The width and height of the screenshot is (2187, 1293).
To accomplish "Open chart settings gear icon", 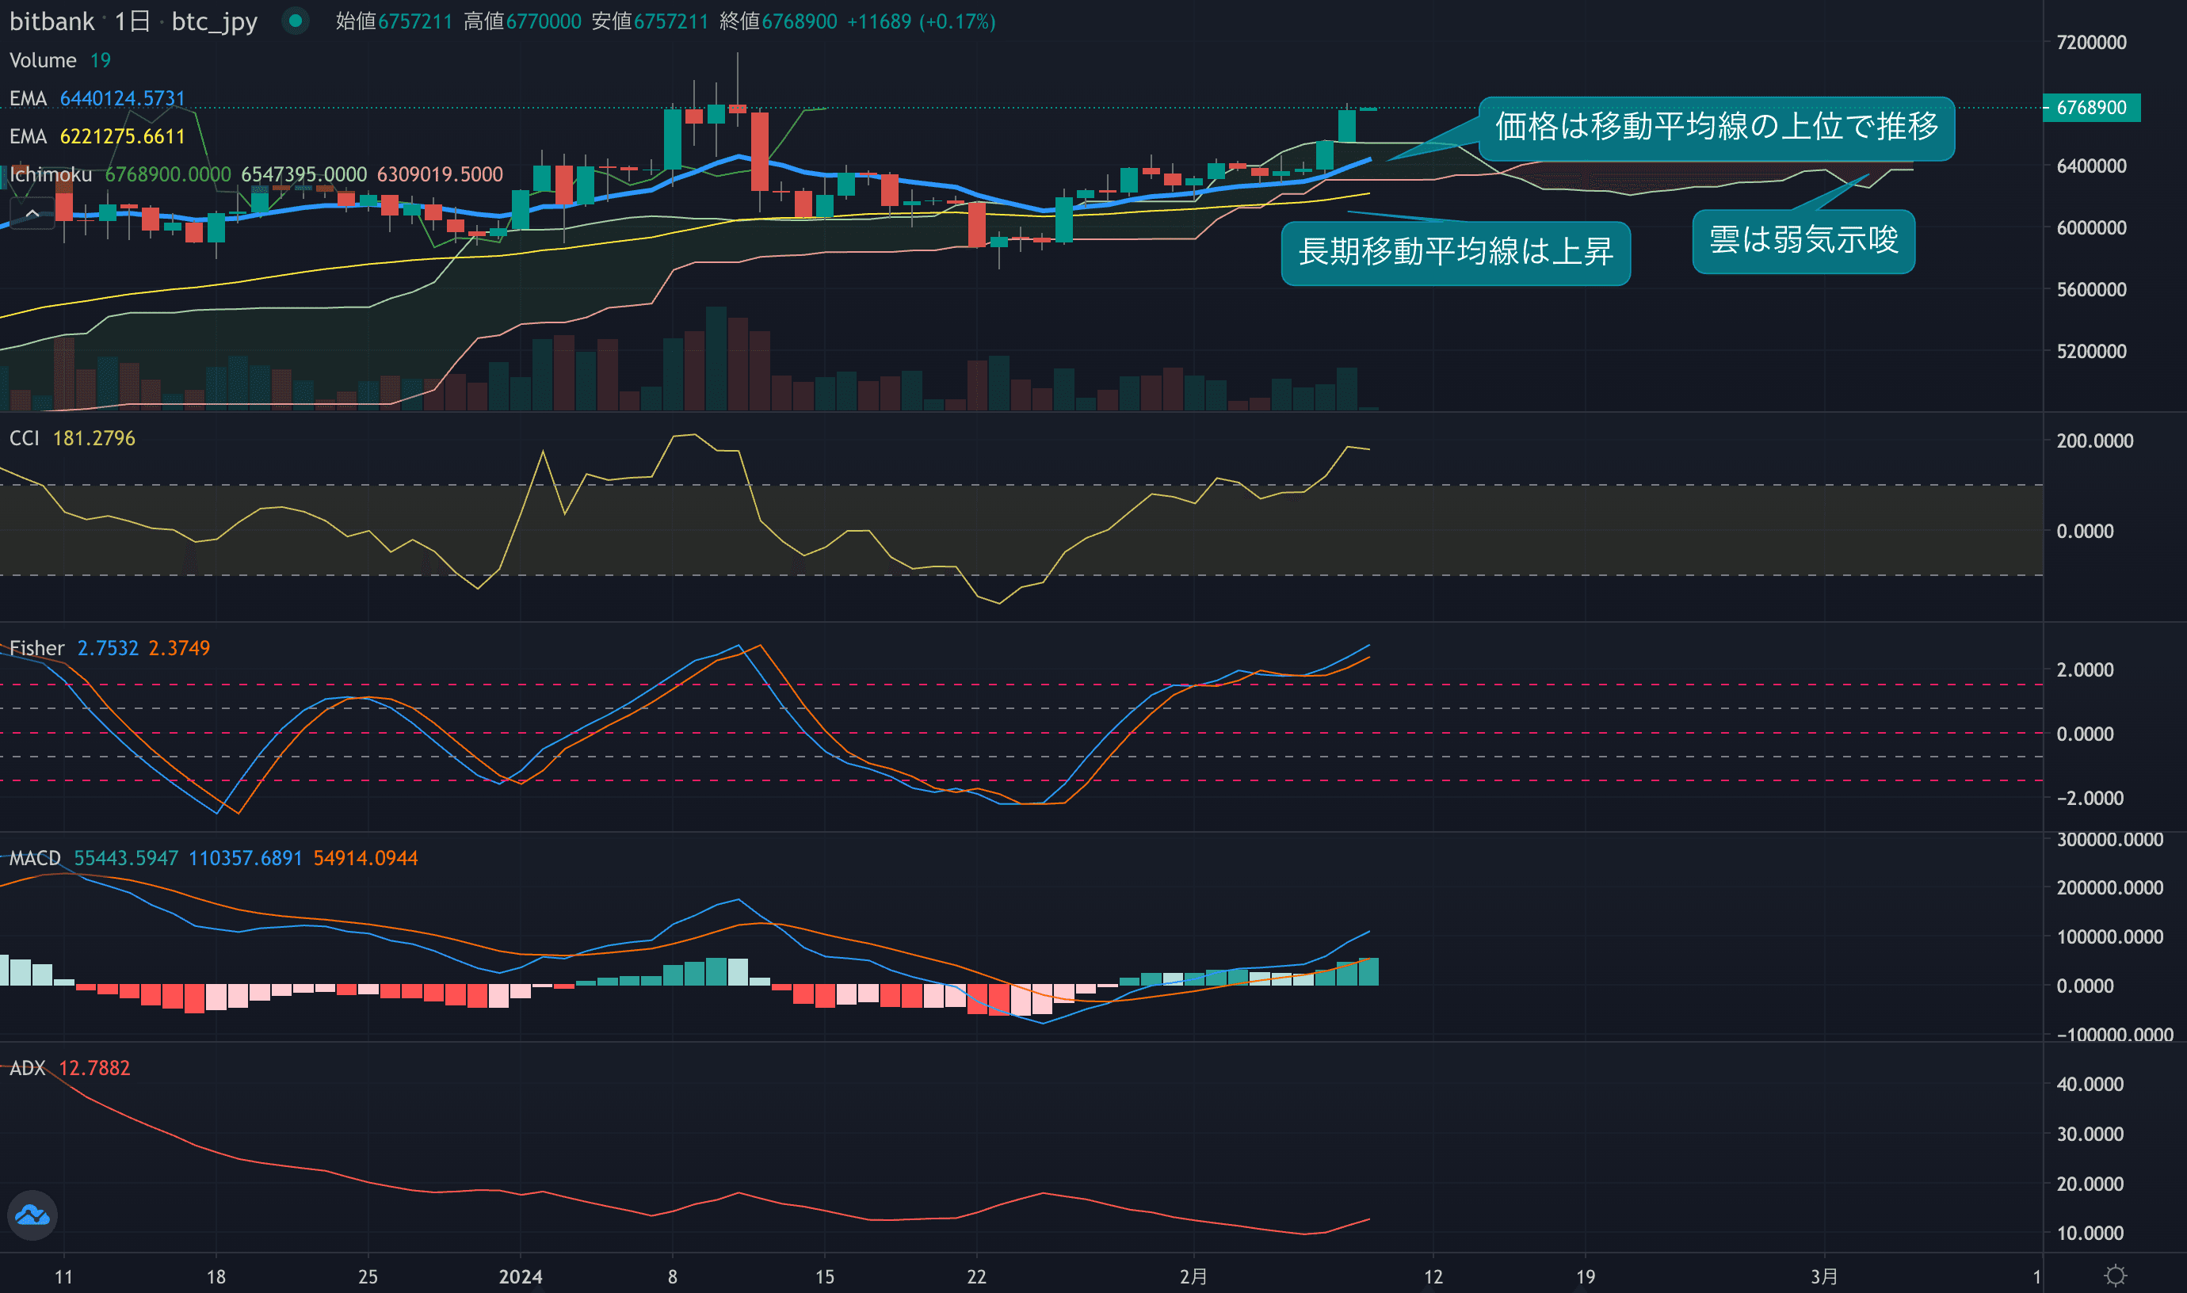I will click(2116, 1276).
